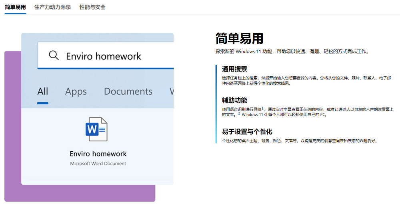Open the 生产力动力源泉 tab

tap(52, 7)
